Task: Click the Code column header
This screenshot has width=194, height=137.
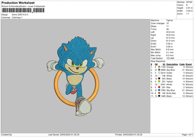Action: point(182,64)
